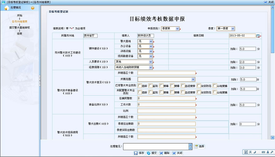Click the down arrow of the 处理意见 box

click(x=190, y=148)
